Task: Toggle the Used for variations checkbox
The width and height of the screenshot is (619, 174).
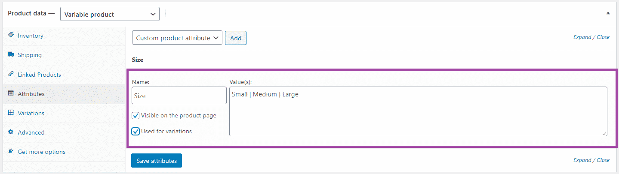Action: click(136, 131)
